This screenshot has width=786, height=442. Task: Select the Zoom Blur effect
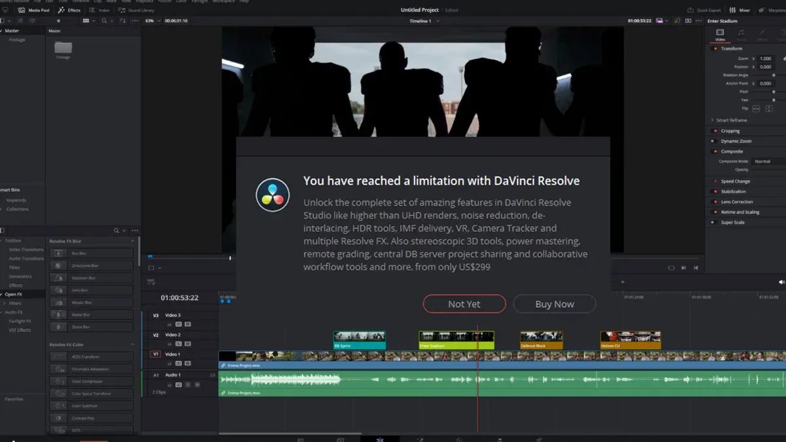[92, 327]
